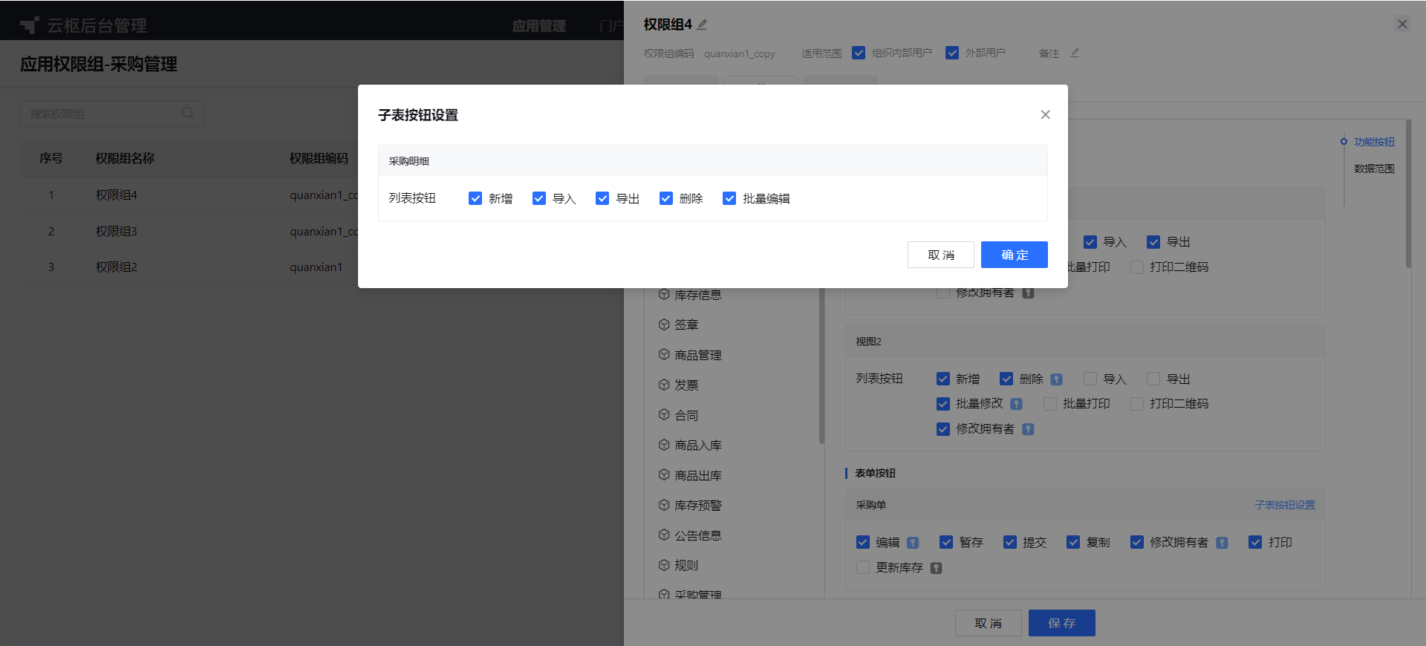Click help icon beside 修改拥有者 in 采购单
Screen dimensions: 1426x646
(1222, 543)
